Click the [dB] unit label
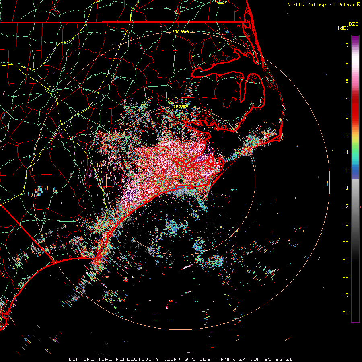362x362 pixels. (343, 28)
